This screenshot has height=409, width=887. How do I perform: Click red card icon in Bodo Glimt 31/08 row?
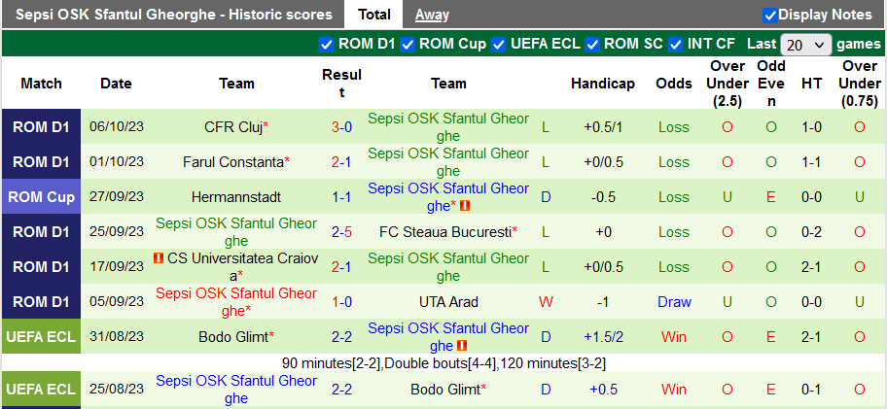[463, 346]
